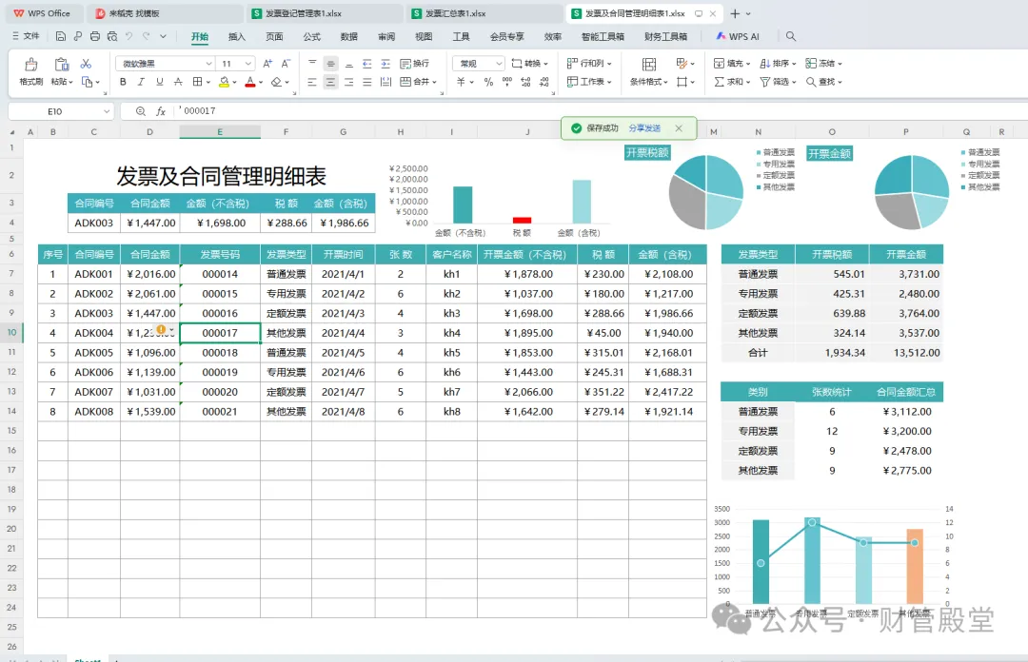Open the Rows and Columns (行和列) menu

pos(589,64)
